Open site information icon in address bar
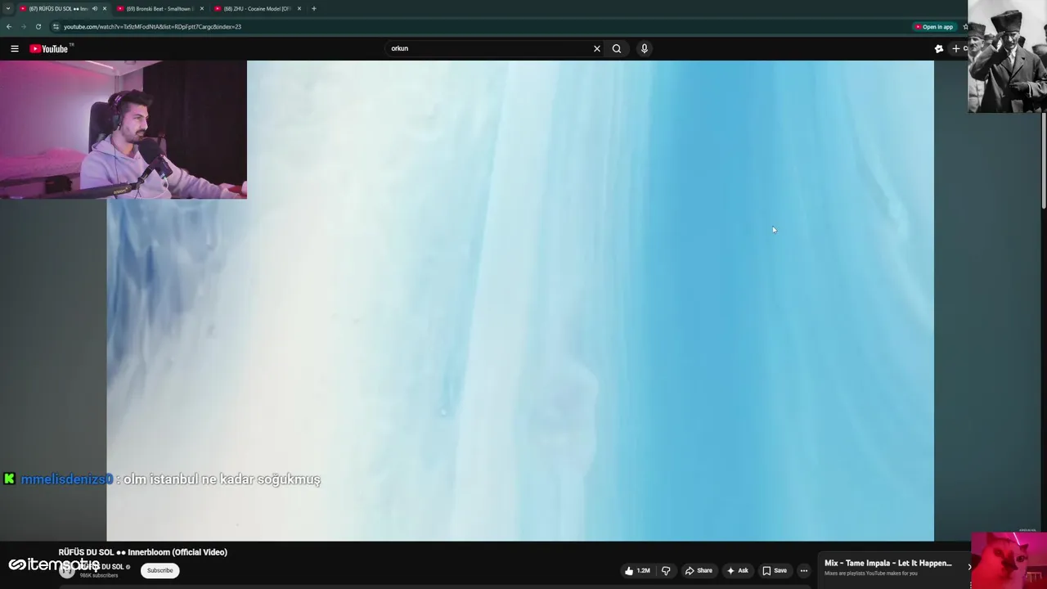The image size is (1047, 589). 56,26
